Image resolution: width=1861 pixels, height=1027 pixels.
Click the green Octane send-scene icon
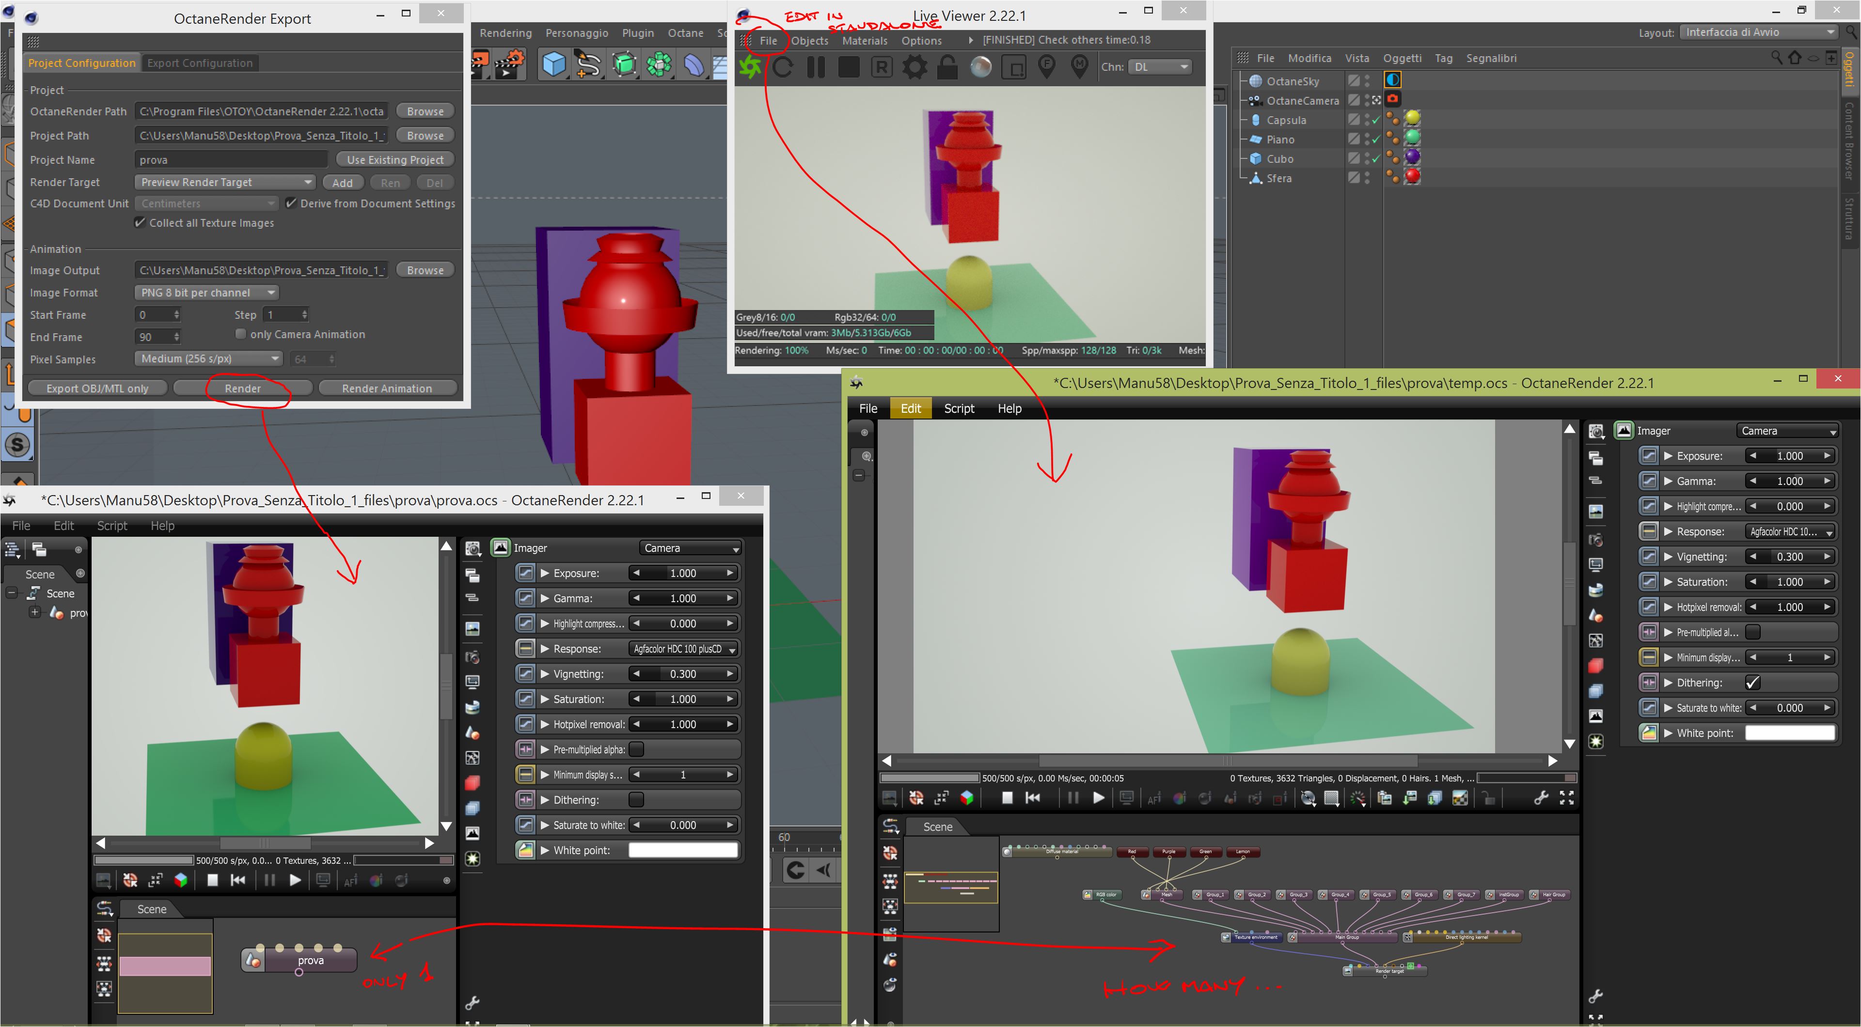tap(750, 67)
